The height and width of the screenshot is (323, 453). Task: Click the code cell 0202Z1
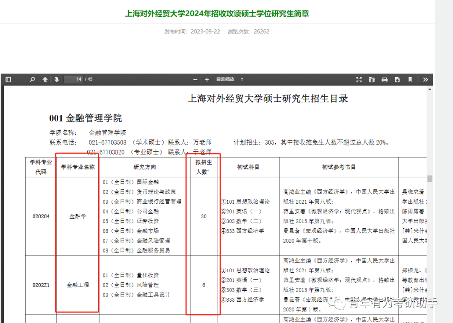pyautogui.click(x=41, y=285)
